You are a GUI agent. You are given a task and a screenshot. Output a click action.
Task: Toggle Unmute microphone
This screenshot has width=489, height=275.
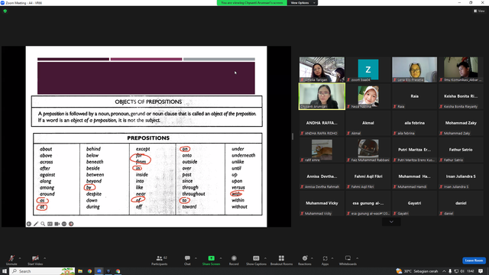(11, 260)
